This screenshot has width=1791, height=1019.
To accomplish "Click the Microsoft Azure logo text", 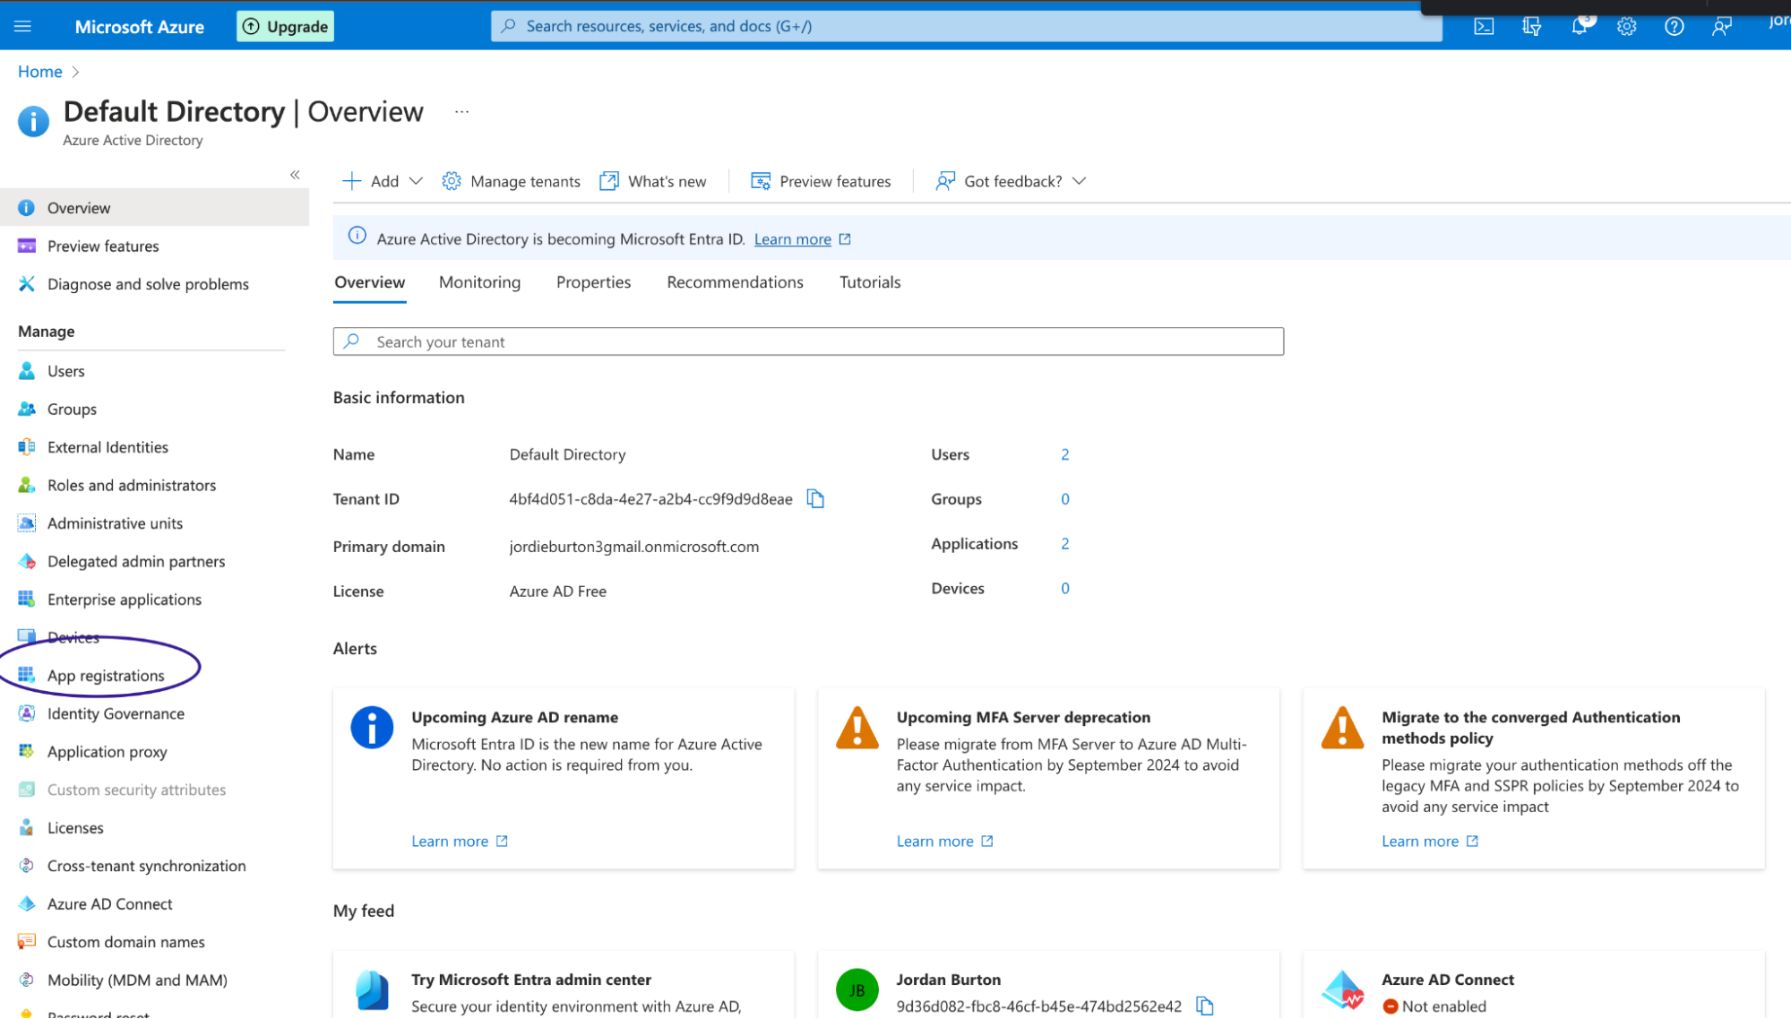I will point(140,27).
